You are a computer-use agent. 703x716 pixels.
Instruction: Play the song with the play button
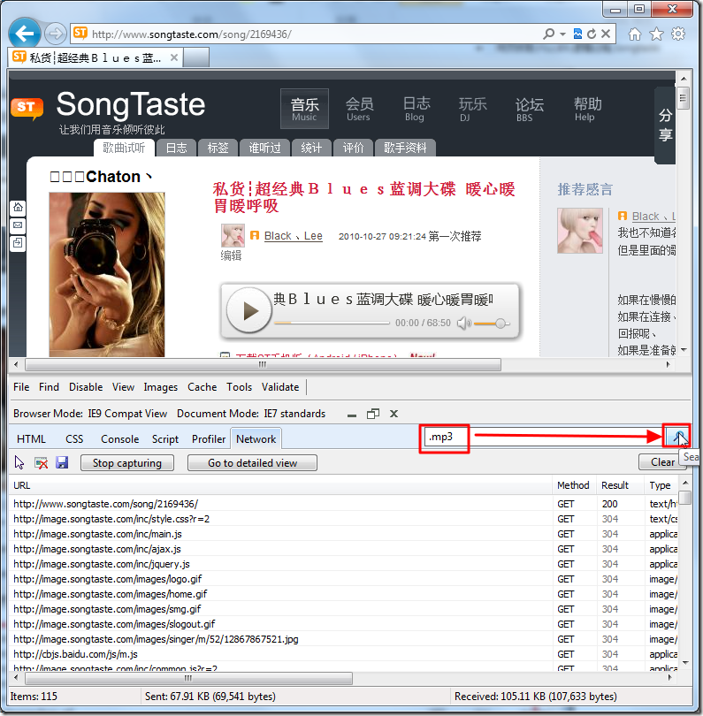pos(249,310)
